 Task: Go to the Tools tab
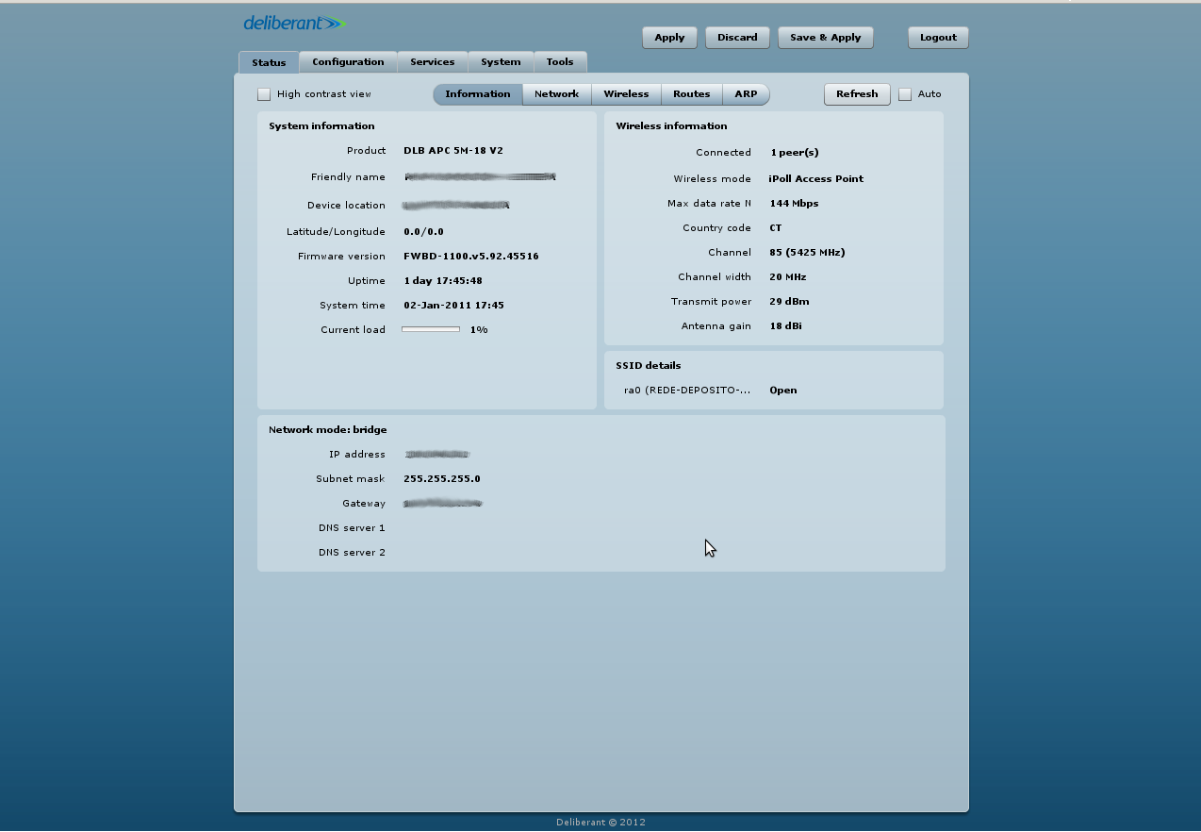point(560,62)
